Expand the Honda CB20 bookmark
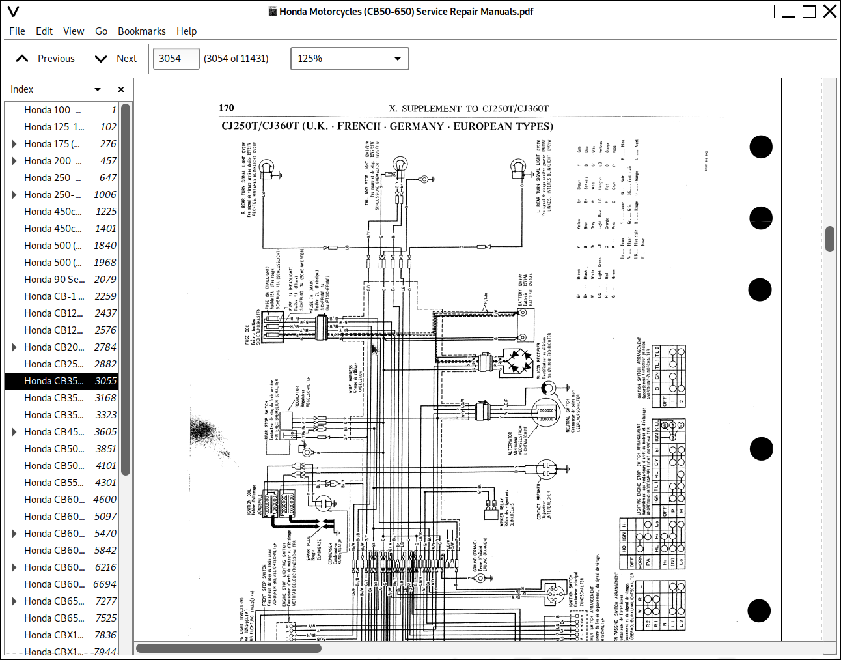Image resolution: width=841 pixels, height=660 pixels. 14,347
